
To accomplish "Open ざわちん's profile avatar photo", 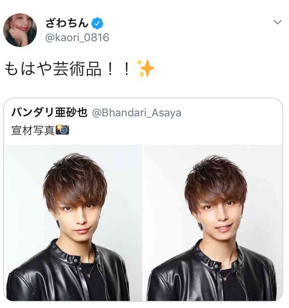I will pyautogui.click(x=20, y=30).
